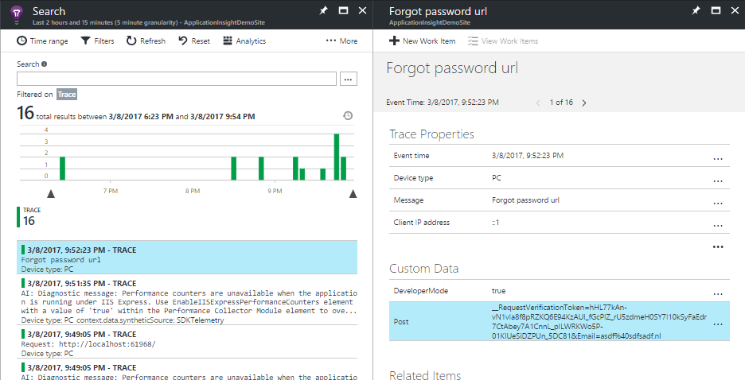Click the Search info icon
Image resolution: width=745 pixels, height=380 pixels.
(45, 64)
